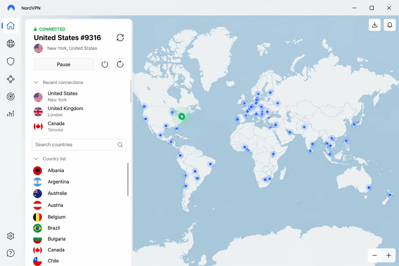Pause the VPN connection
Viewport: 399px width, 266px height.
click(x=64, y=64)
